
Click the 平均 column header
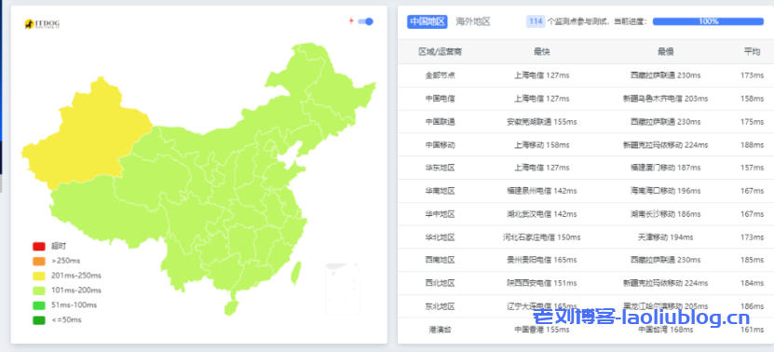(752, 52)
